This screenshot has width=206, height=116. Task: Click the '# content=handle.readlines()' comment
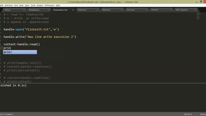tap(28, 67)
